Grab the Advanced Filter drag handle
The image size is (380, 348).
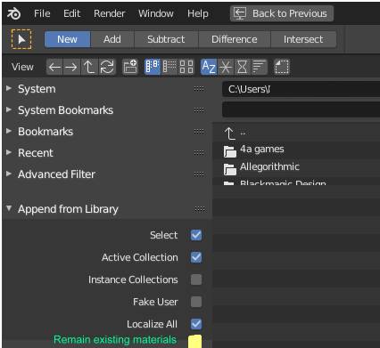click(x=199, y=174)
